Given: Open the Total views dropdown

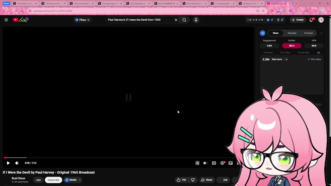Looking at the screenshot, I should pyautogui.click(x=279, y=59).
